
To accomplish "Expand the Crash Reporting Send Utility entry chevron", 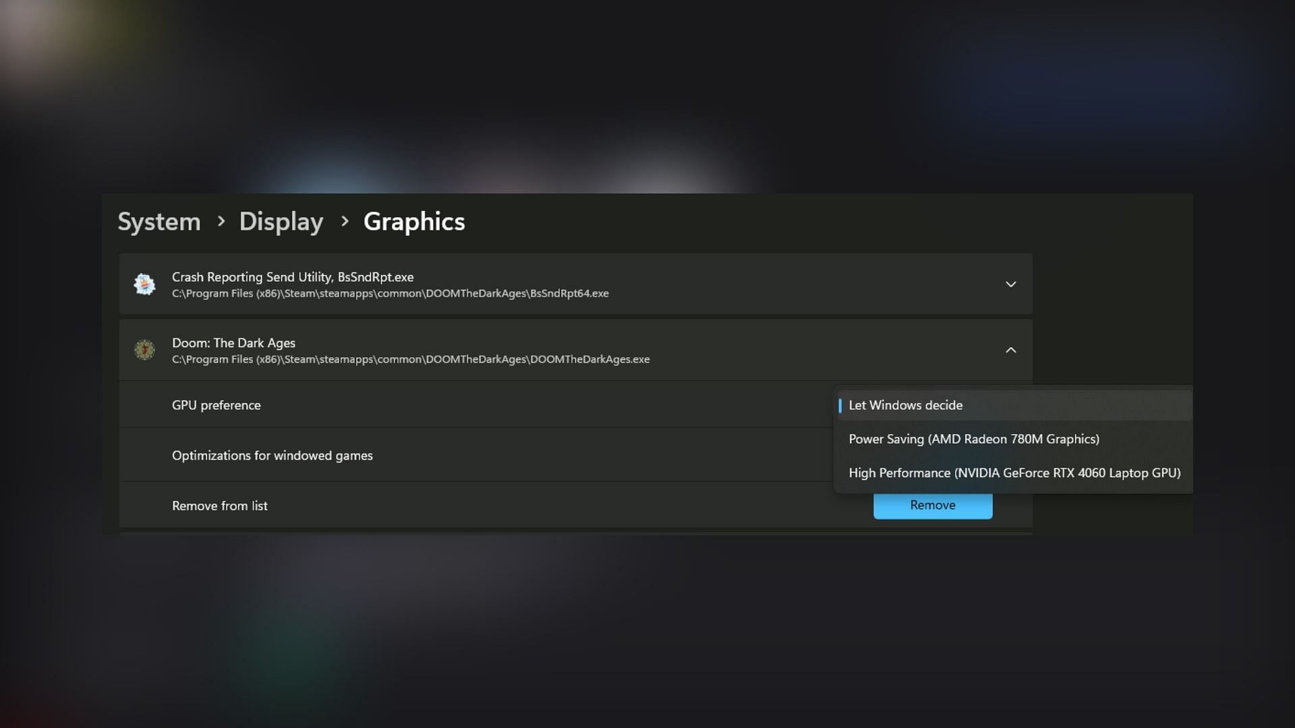I will [1010, 284].
